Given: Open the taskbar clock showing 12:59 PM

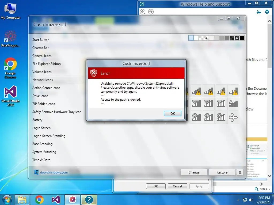Looking at the screenshot, I should pyautogui.click(x=264, y=200).
